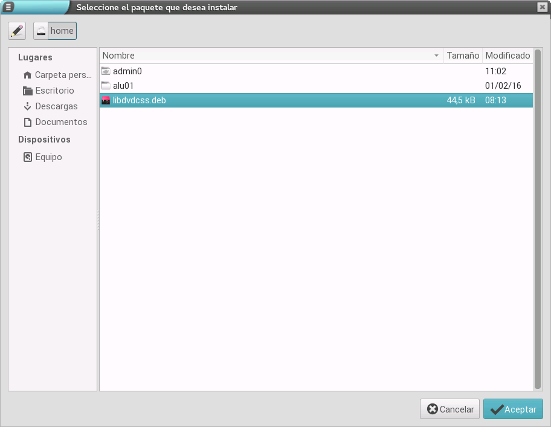This screenshot has width=551, height=427.
Task: Click the pane divider handle beside sidebar
Action: (98, 219)
